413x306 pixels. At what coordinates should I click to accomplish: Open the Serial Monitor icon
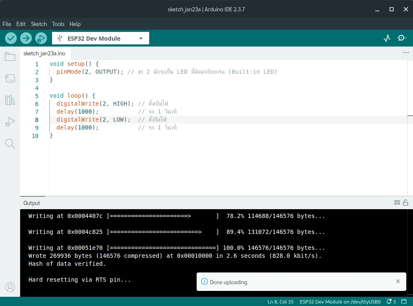click(402, 38)
